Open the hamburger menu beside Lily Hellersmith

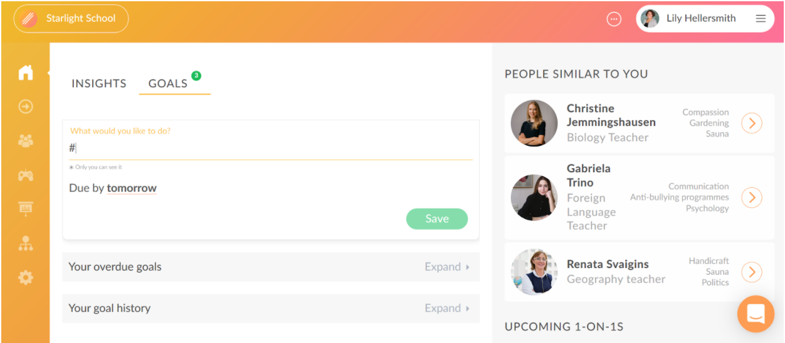point(761,19)
